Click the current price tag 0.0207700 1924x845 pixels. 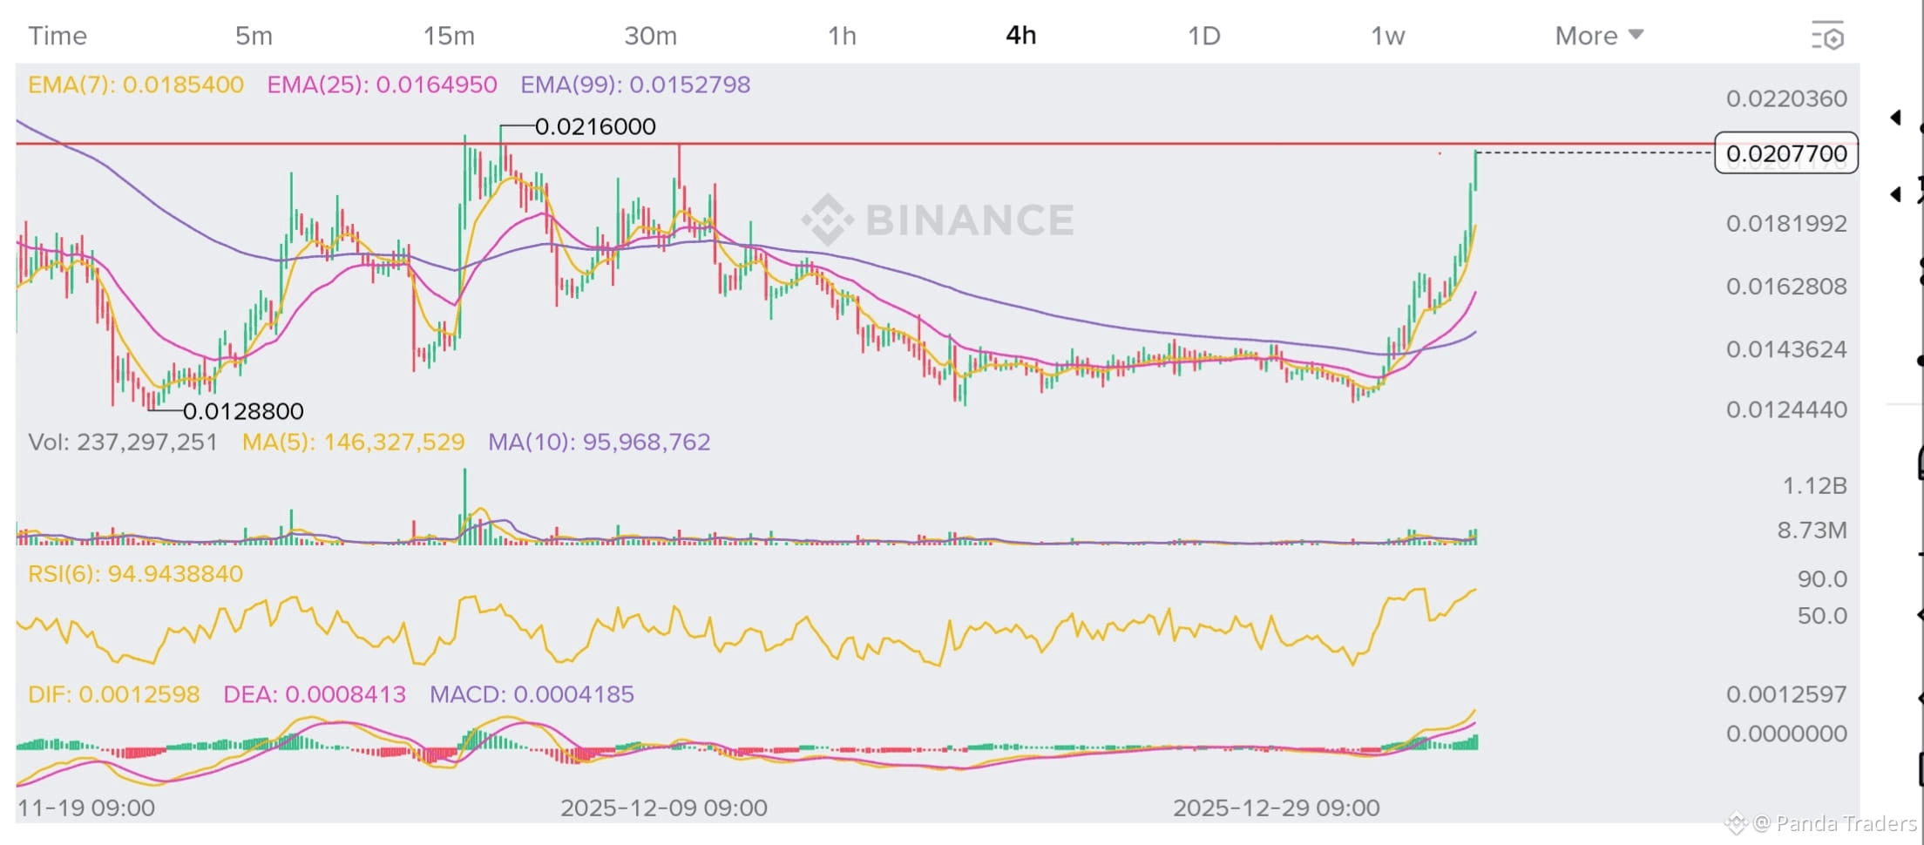[x=1786, y=153]
